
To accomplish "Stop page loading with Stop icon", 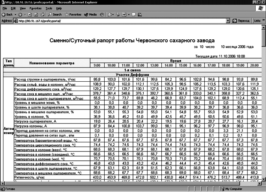I will [x=30, y=15].
